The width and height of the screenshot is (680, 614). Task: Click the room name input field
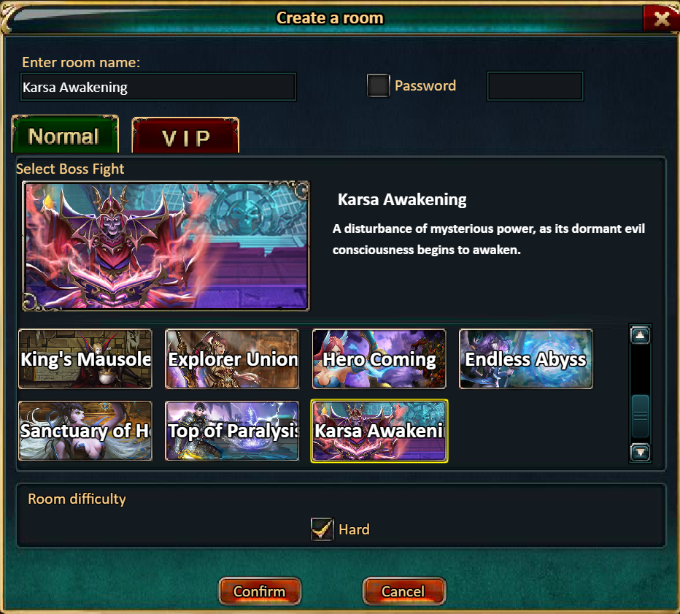coord(158,87)
